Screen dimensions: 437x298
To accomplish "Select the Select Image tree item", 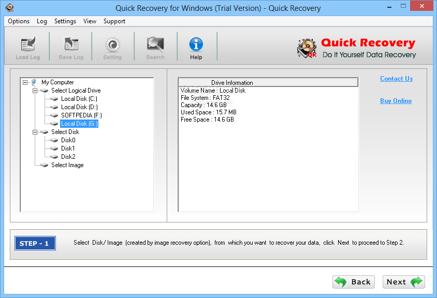I will [x=67, y=165].
